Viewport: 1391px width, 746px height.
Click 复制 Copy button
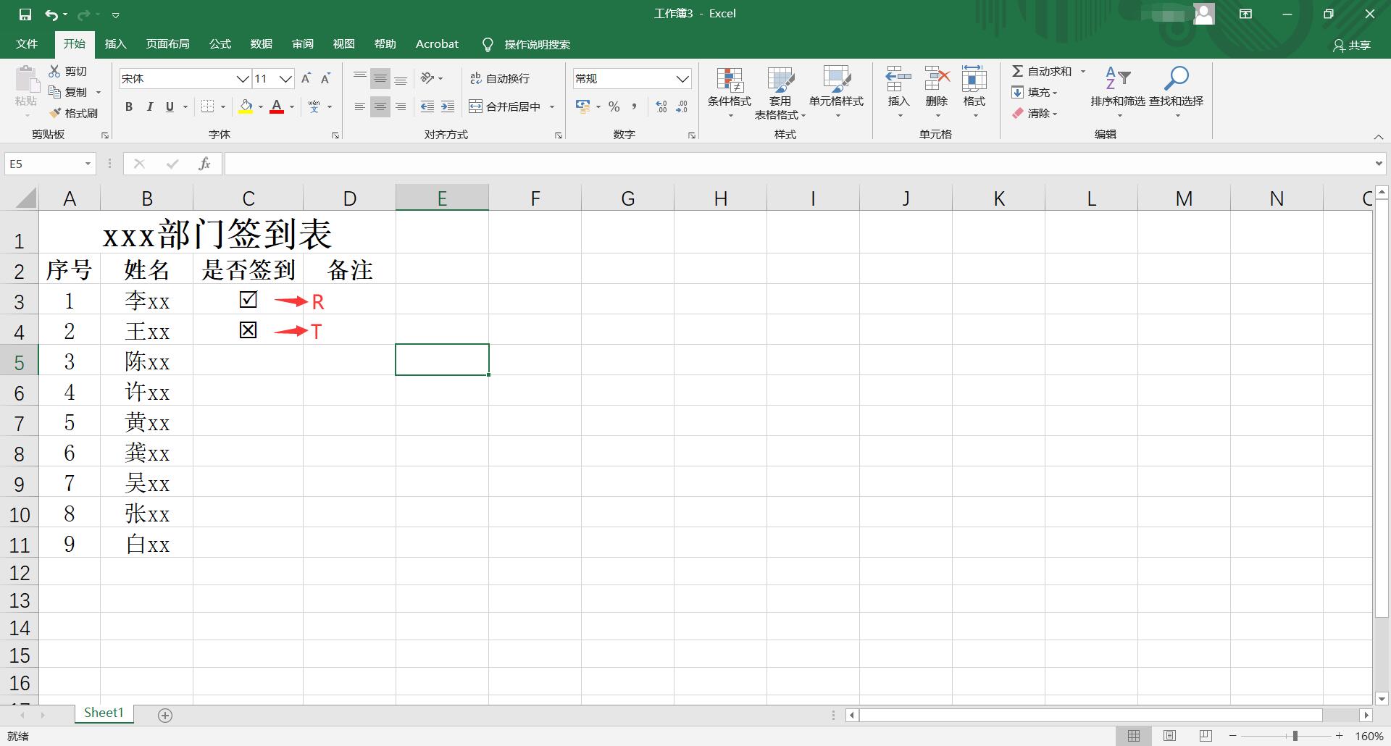click(x=68, y=92)
